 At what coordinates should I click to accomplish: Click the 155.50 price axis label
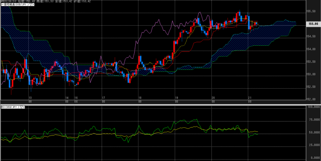[x=311, y=11]
